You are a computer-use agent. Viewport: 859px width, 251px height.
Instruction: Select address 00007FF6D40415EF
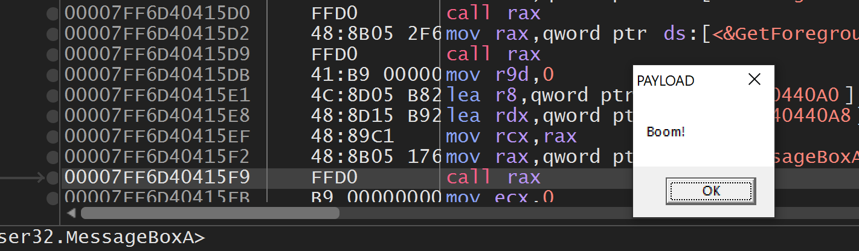click(x=157, y=136)
